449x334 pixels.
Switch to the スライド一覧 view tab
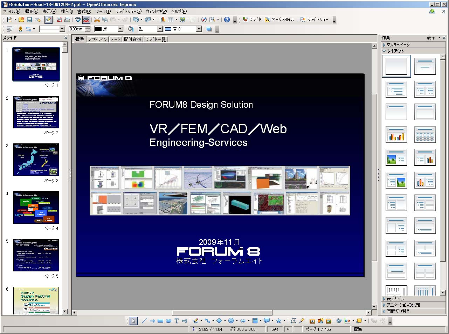click(156, 39)
